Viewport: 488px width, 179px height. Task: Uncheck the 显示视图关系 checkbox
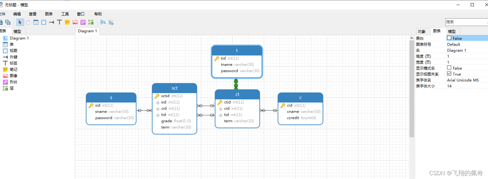449,74
